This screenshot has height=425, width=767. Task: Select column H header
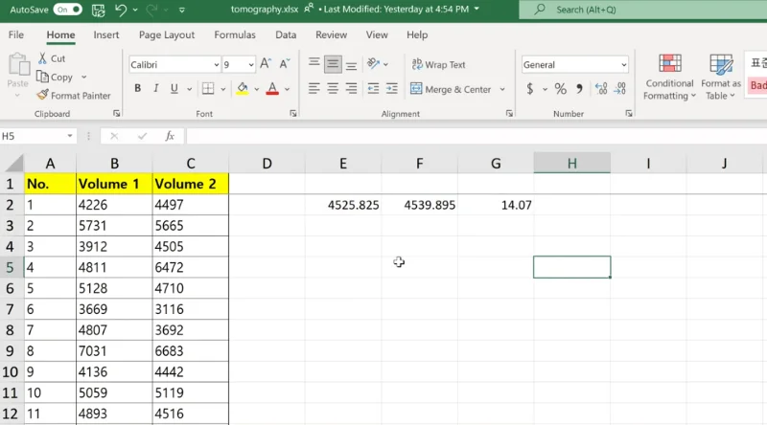tap(571, 163)
